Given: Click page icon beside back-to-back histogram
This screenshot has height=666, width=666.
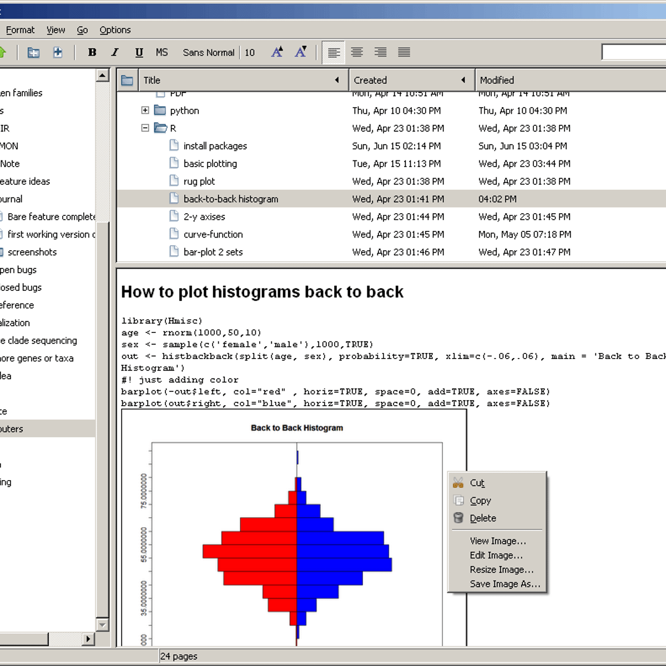Looking at the screenshot, I should coord(174,199).
